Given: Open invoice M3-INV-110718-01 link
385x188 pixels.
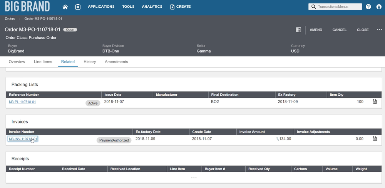Looking at the screenshot, I should 23,139.
